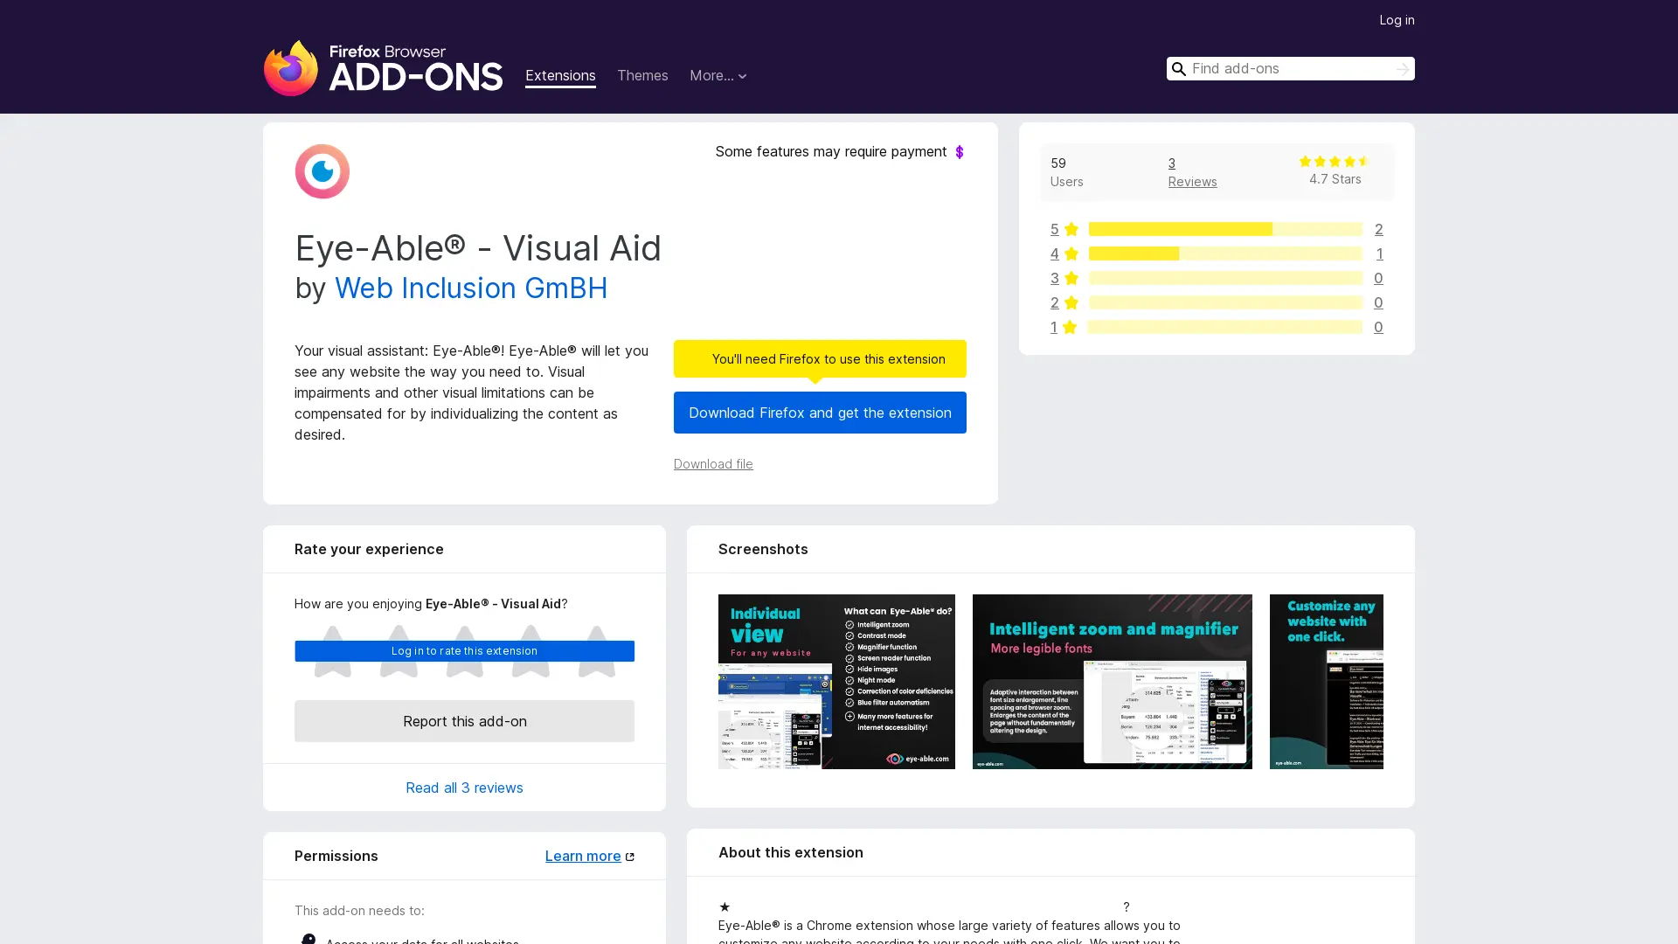Open the Intelligent zoom and magnifier screenshot
The image size is (1678, 944).
pos(1111,682)
